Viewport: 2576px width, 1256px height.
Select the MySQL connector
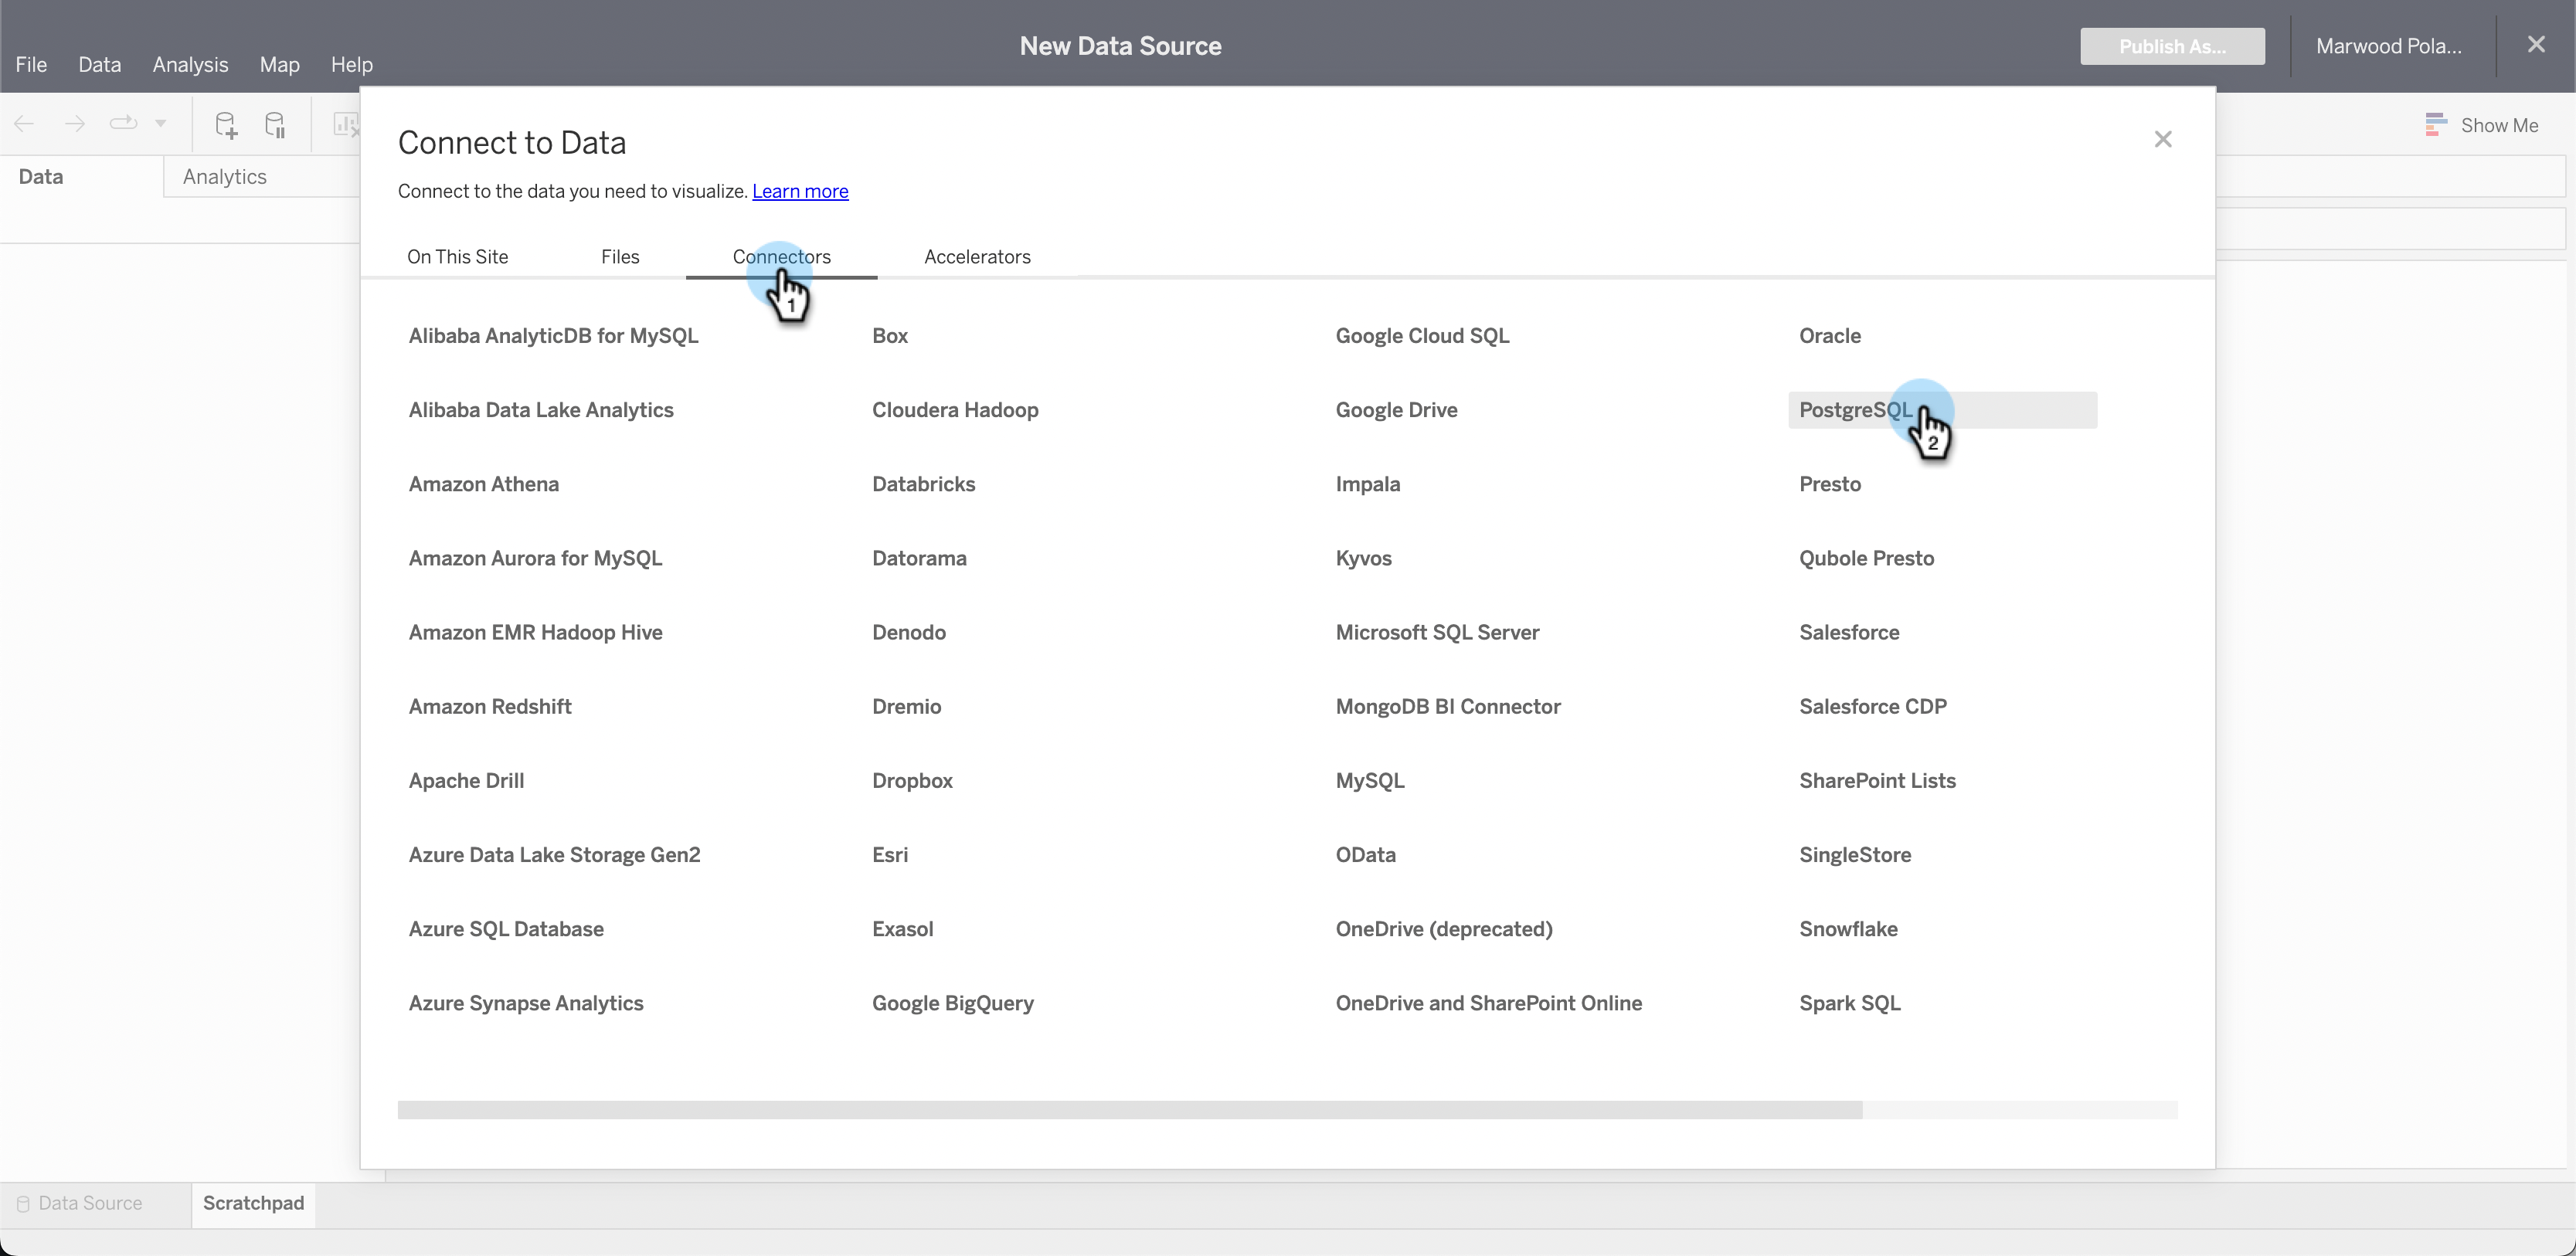tap(1370, 781)
